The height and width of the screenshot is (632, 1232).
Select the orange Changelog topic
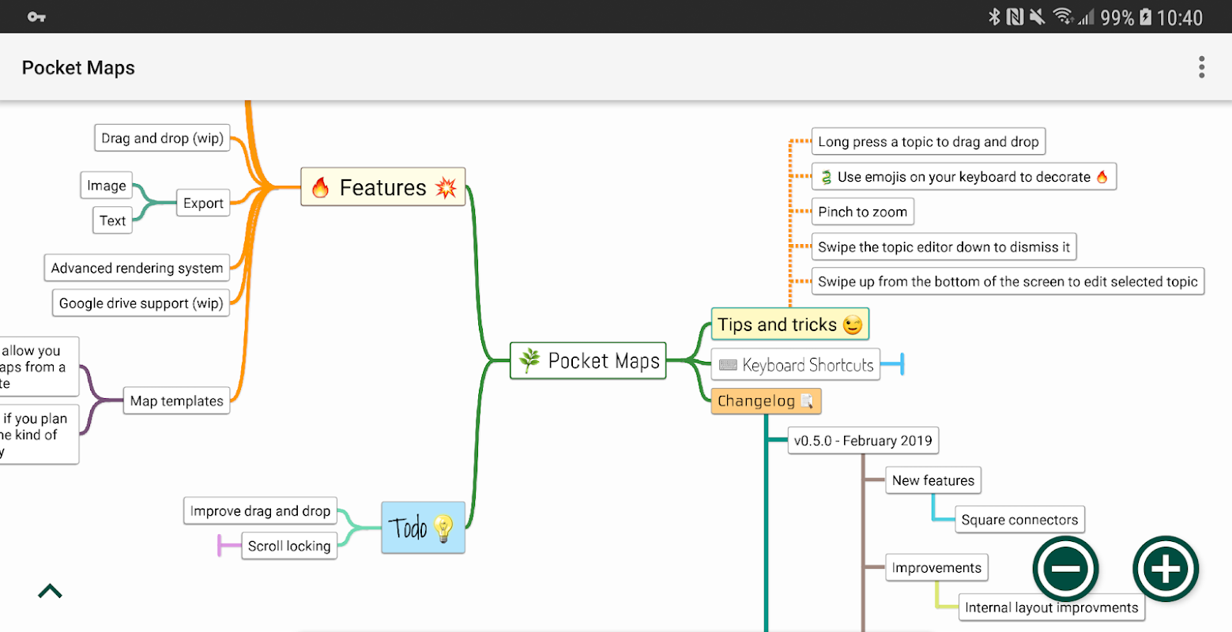[765, 401]
